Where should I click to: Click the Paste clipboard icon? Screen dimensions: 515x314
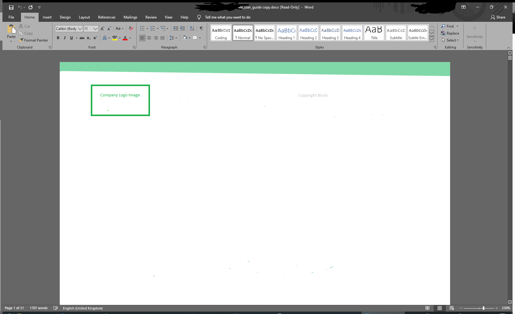pos(11,29)
